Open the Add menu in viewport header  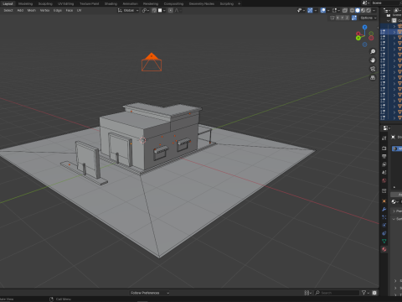point(20,10)
